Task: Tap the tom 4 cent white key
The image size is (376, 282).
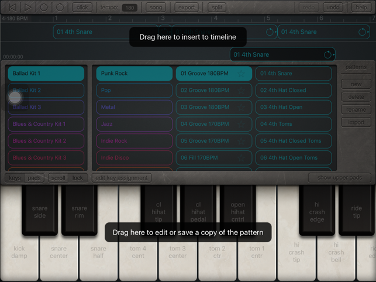Action: (138, 257)
